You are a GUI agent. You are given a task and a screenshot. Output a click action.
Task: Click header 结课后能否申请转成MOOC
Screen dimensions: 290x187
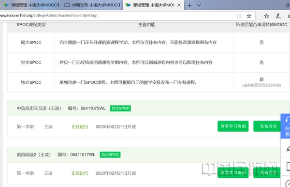coord(261,25)
